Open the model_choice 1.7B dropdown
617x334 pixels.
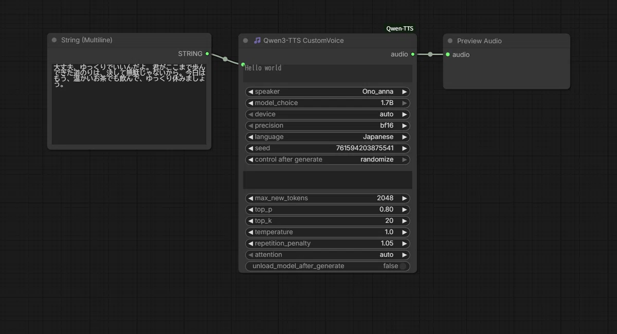(328, 103)
